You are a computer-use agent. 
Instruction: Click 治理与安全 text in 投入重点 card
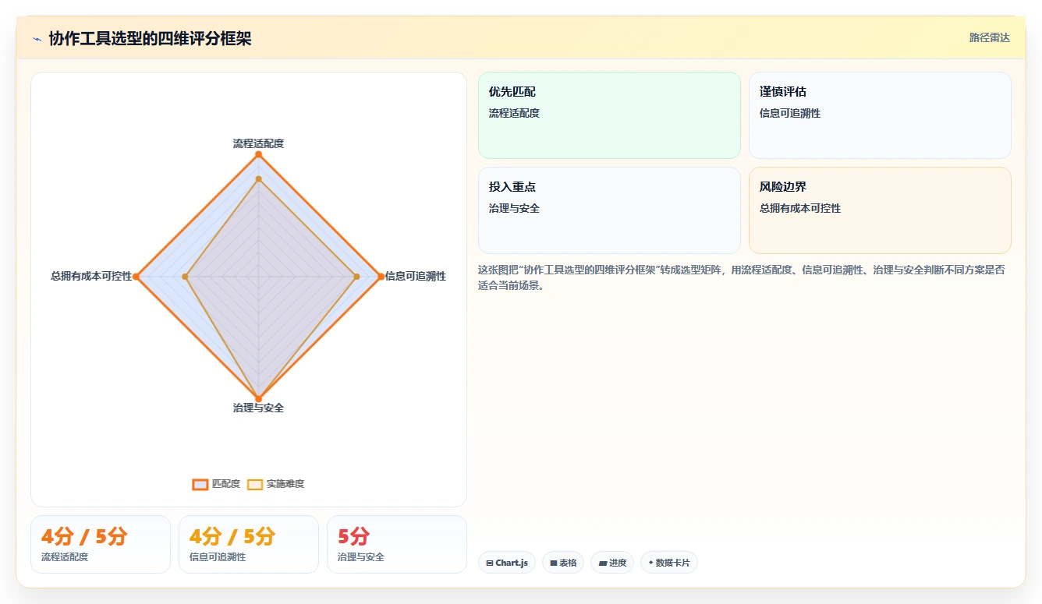coord(514,208)
